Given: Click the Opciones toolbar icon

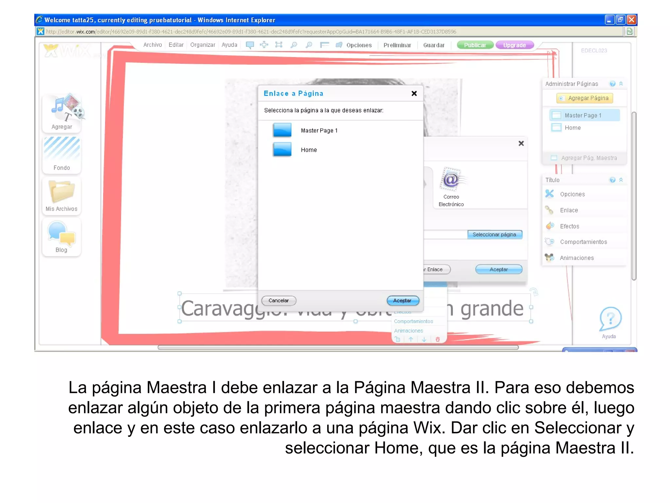Looking at the screenshot, I should (339, 45).
